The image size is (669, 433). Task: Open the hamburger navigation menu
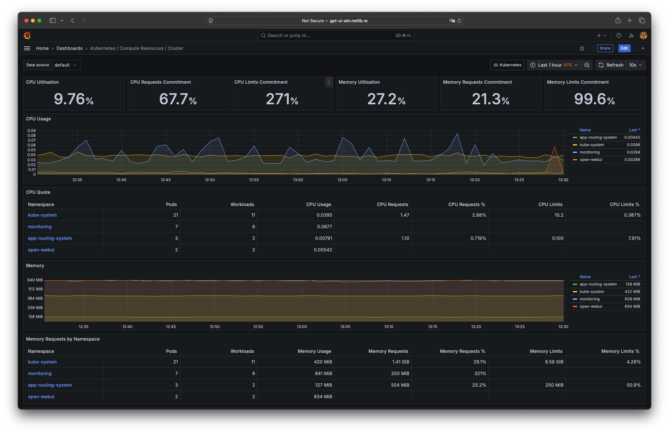(x=27, y=48)
